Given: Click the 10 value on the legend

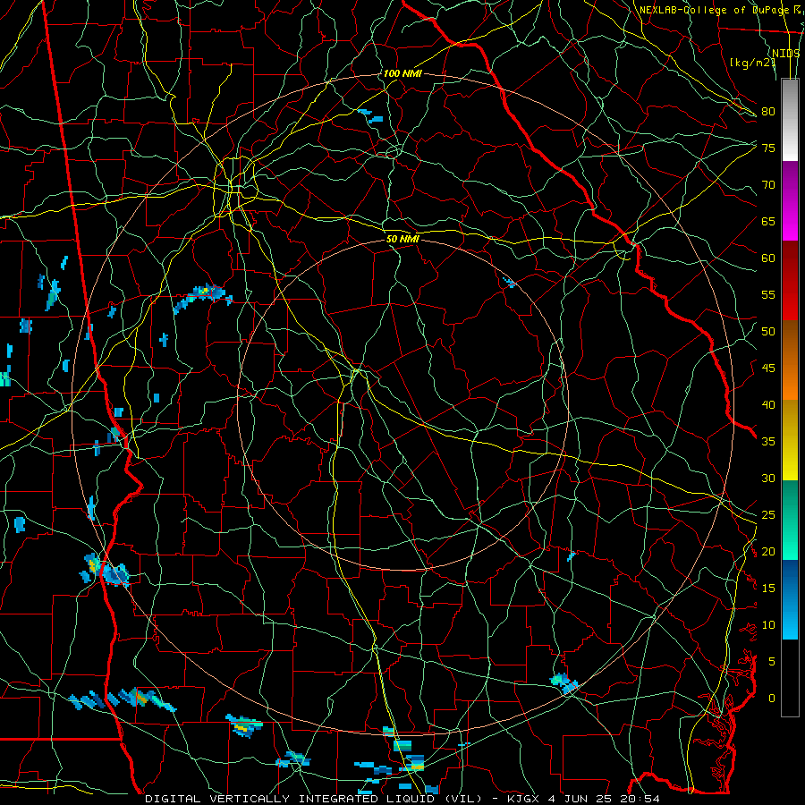Looking at the screenshot, I should click(768, 625).
